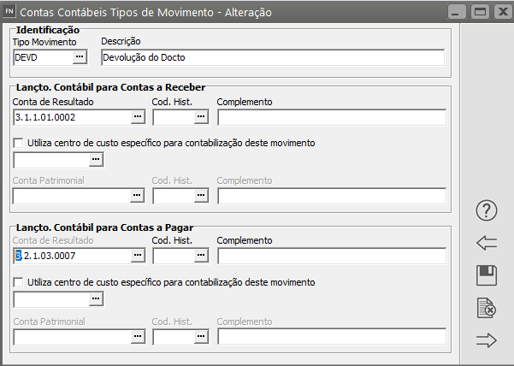Open Conta de Resultado lookup in Contas a Receber
The height and width of the screenshot is (366, 514).
click(137, 117)
